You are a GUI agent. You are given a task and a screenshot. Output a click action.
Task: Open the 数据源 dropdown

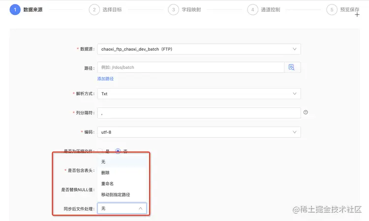click(199, 49)
